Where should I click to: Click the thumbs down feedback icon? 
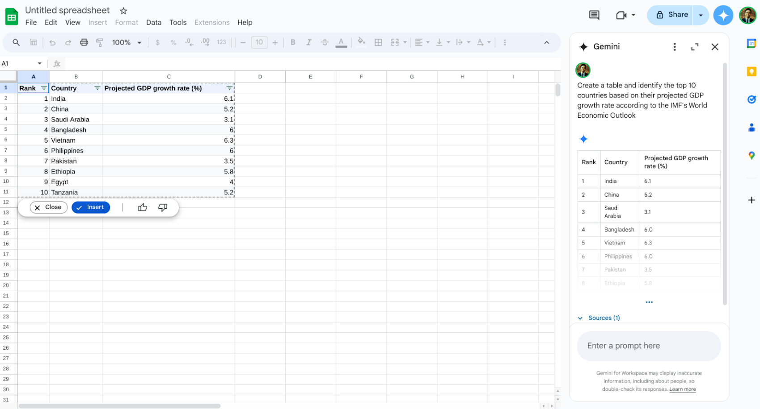coord(163,207)
